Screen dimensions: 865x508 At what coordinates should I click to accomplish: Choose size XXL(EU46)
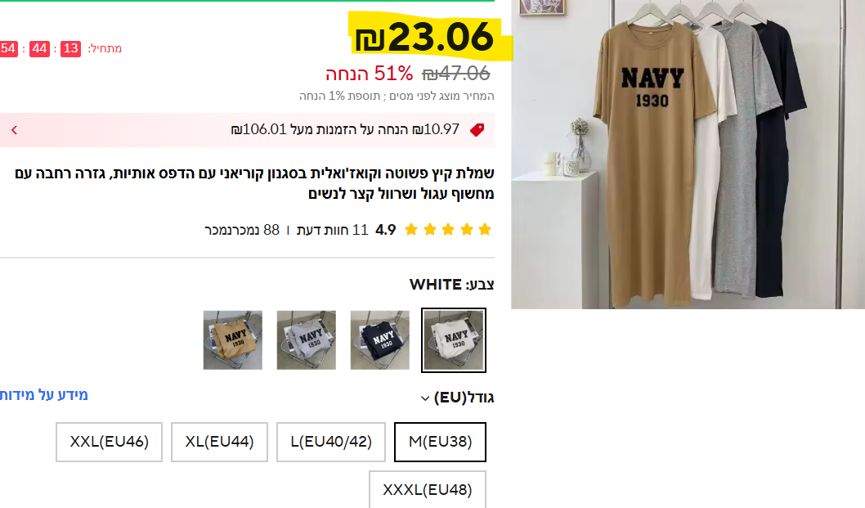[x=110, y=442]
